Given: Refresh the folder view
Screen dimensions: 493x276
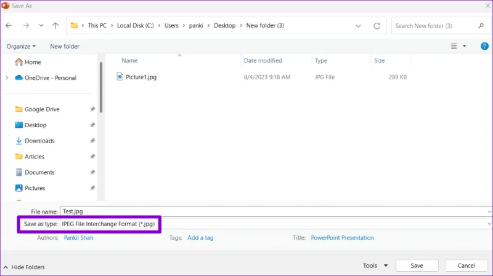Looking at the screenshot, I should point(377,26).
